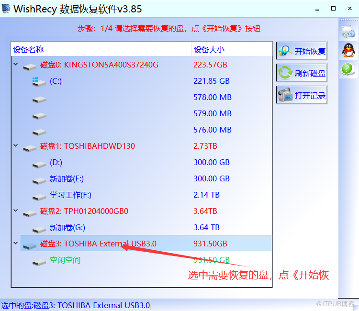The width and height of the screenshot is (359, 311).
Task: Select partition 新加卷(E:)
Action: (x=67, y=179)
